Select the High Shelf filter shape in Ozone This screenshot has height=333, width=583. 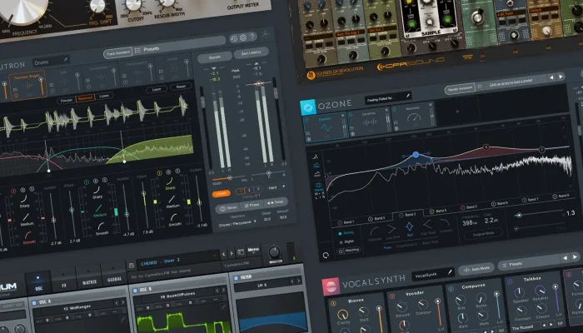click(427, 226)
